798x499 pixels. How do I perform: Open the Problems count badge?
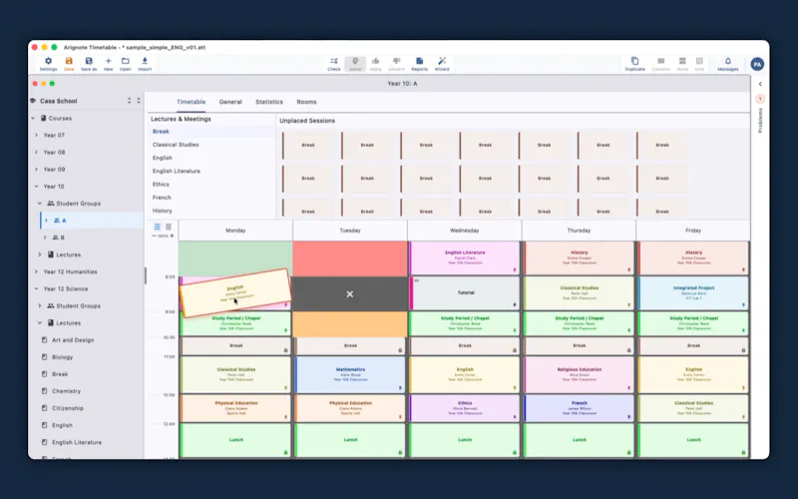tap(760, 99)
